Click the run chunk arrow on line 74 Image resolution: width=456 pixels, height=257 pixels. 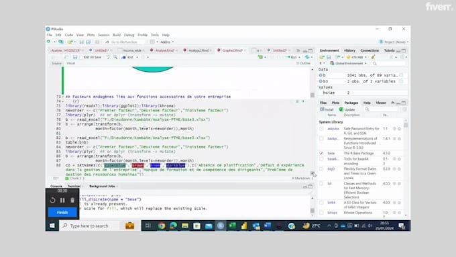coord(303,101)
